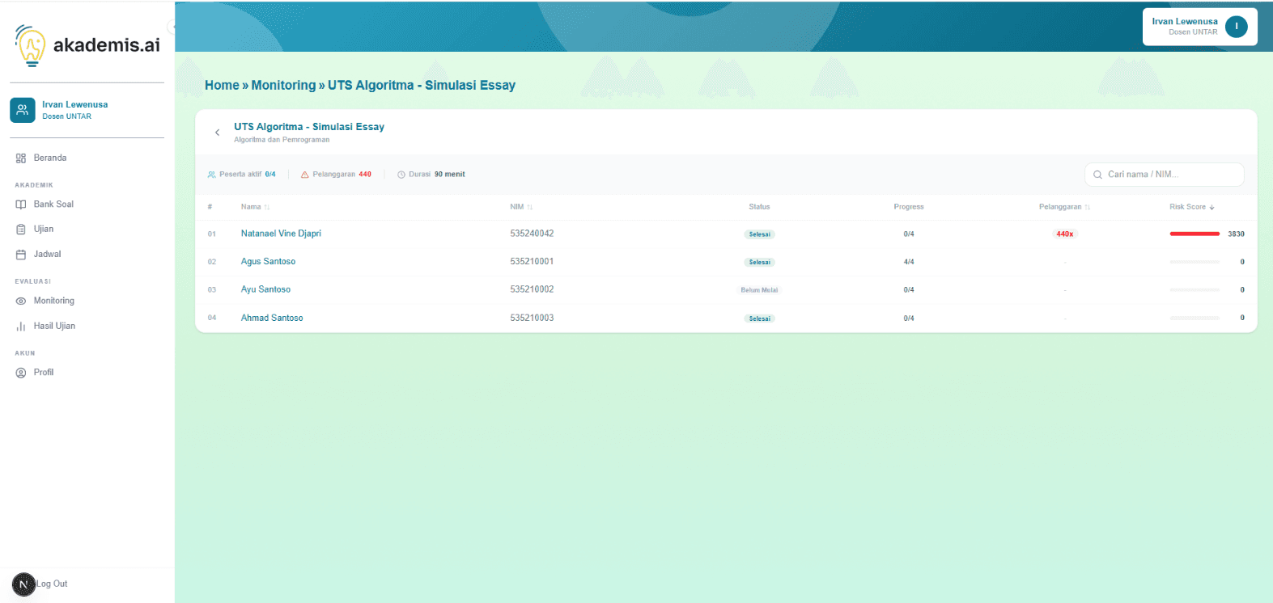Click the Bank Soal book icon
Screen dimensions: 1273x603
coord(21,205)
